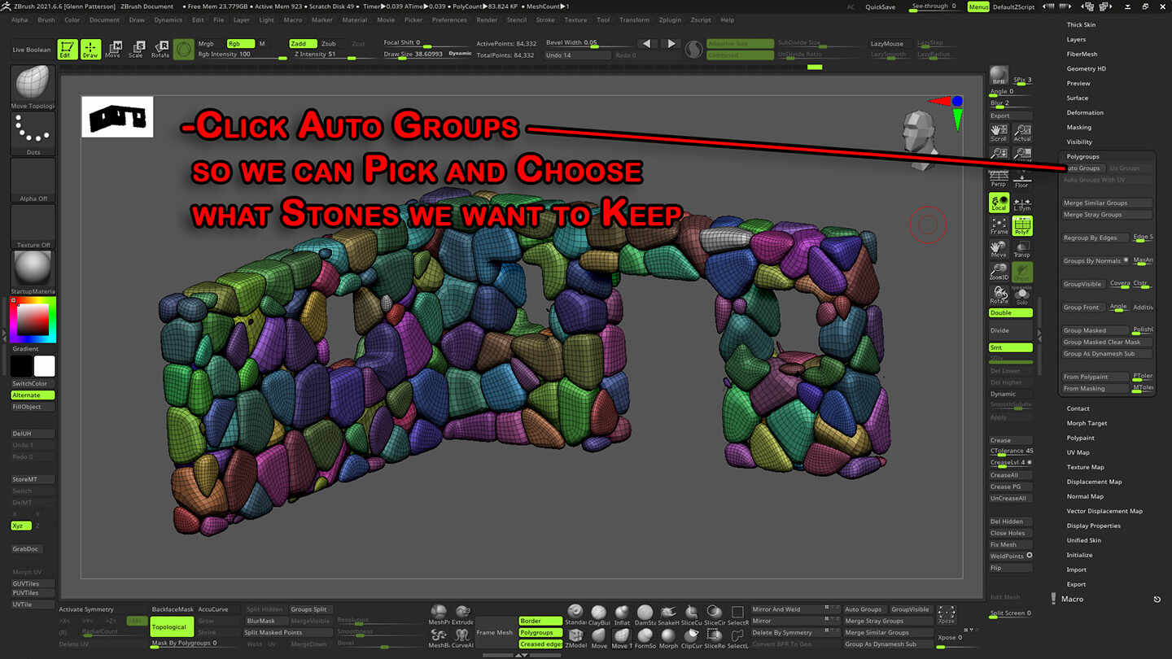The height and width of the screenshot is (659, 1172).
Task: Open the Stroke menu
Action: coord(547,20)
